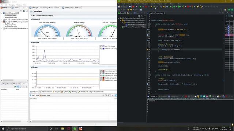Open Task View from the taskbar
This screenshot has width=234, height=131.
click(x=57, y=128)
